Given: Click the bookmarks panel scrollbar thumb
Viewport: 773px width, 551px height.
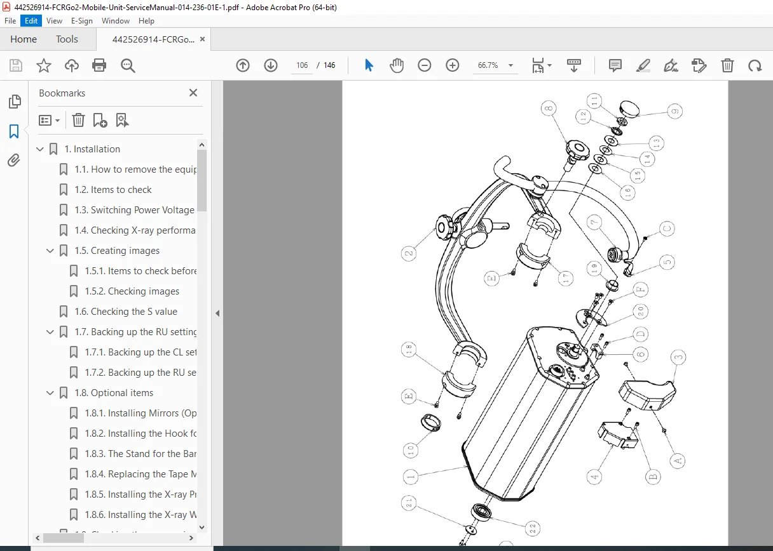Looking at the screenshot, I should click(x=202, y=180).
